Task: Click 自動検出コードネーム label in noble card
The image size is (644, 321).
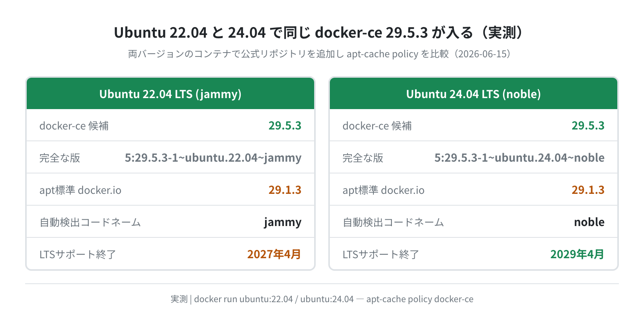Action: point(393,222)
